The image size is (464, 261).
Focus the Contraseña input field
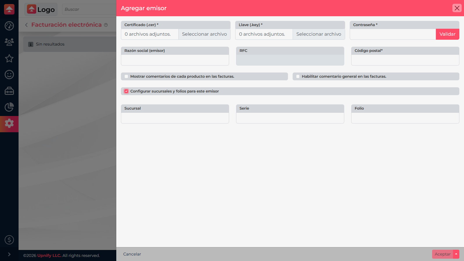click(393, 34)
